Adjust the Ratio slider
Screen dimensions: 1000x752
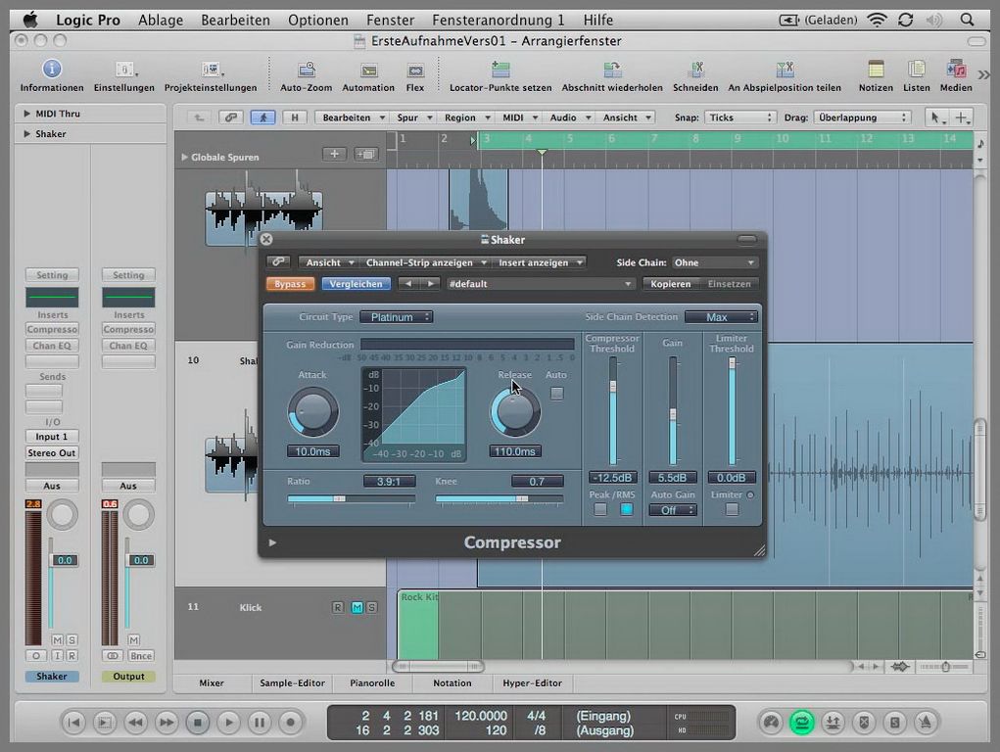(x=352, y=498)
